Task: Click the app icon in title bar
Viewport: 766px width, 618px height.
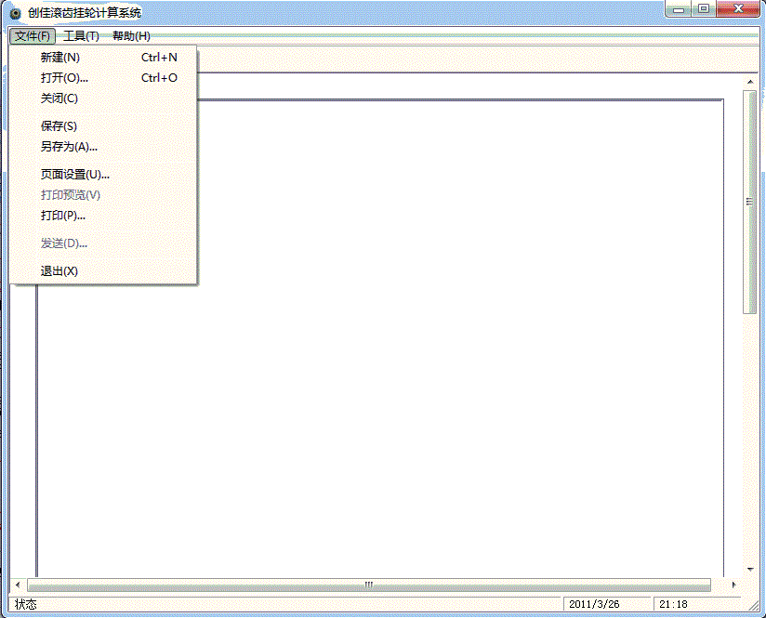Action: click(x=15, y=13)
